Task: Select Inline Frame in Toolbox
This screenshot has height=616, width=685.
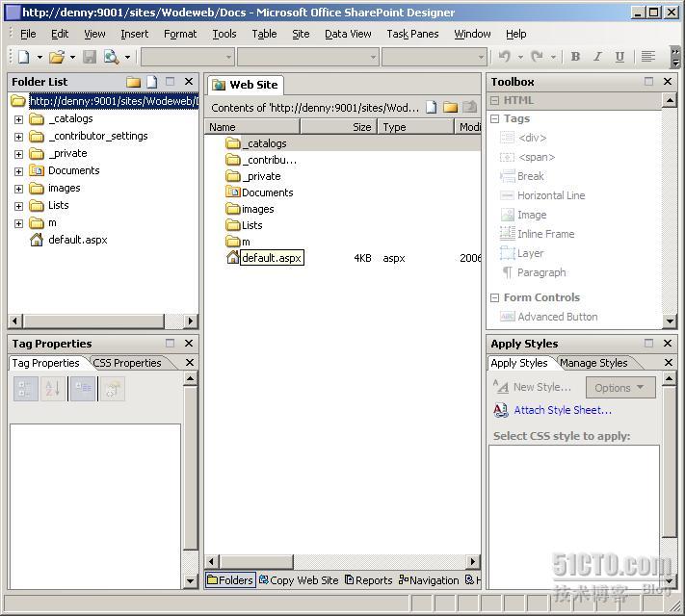Action: pyautogui.click(x=538, y=234)
